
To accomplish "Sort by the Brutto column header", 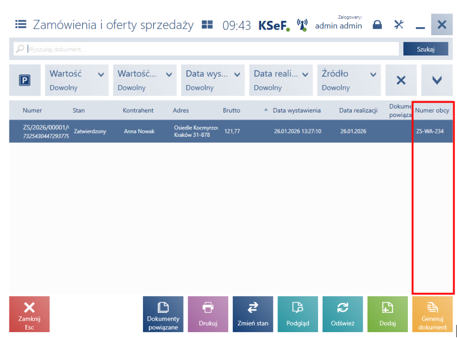I will (231, 111).
